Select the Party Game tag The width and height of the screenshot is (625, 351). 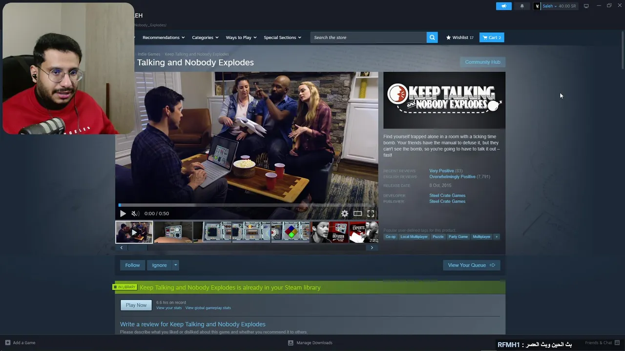tap(458, 237)
